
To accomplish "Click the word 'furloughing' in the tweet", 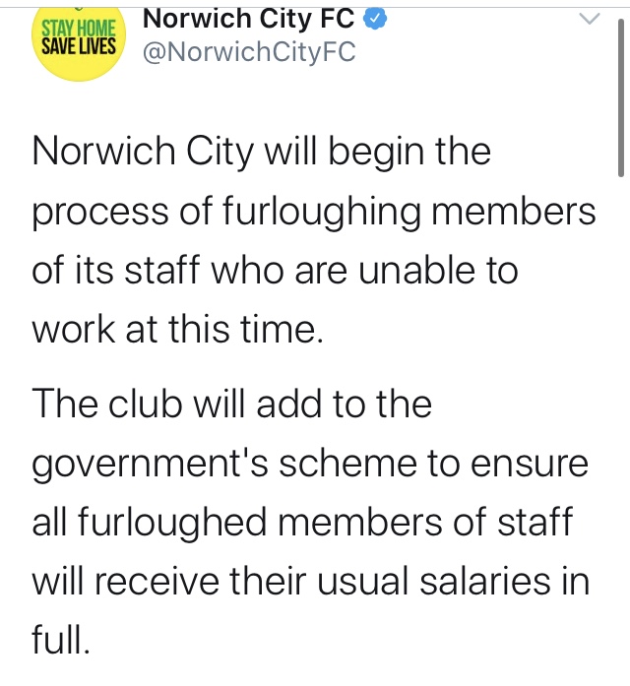I will [x=322, y=213].
